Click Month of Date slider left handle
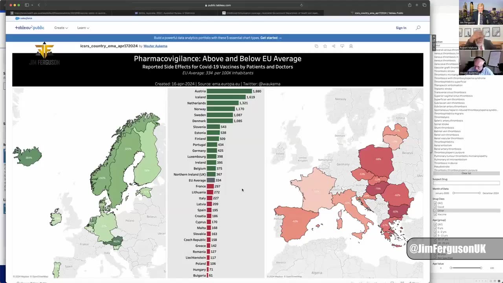503x283 pixels. coord(453,193)
